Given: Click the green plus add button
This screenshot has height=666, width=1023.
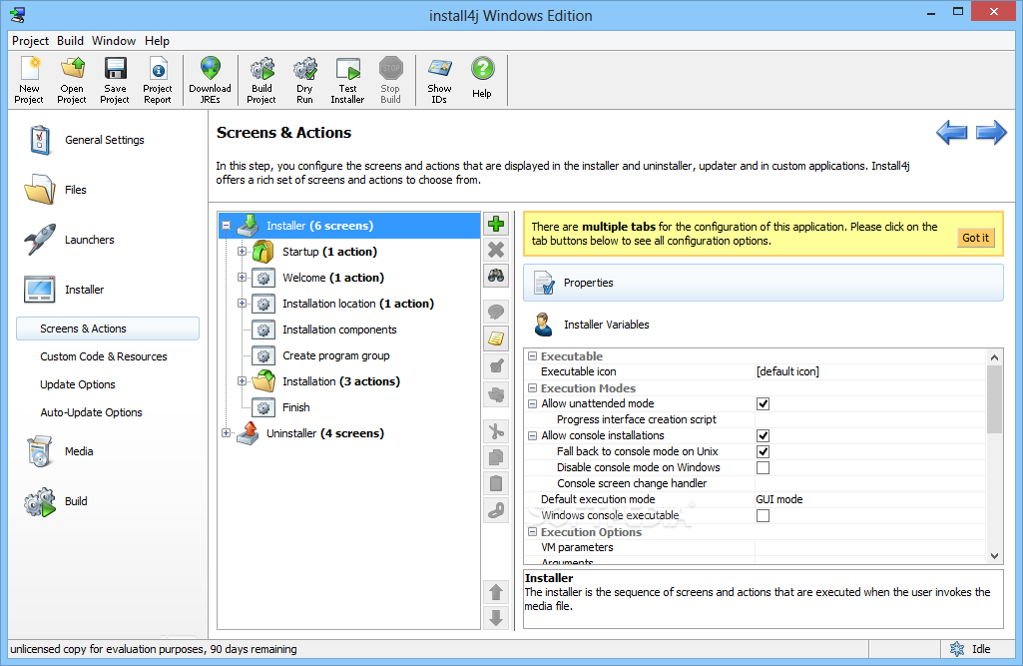Looking at the screenshot, I should (496, 224).
